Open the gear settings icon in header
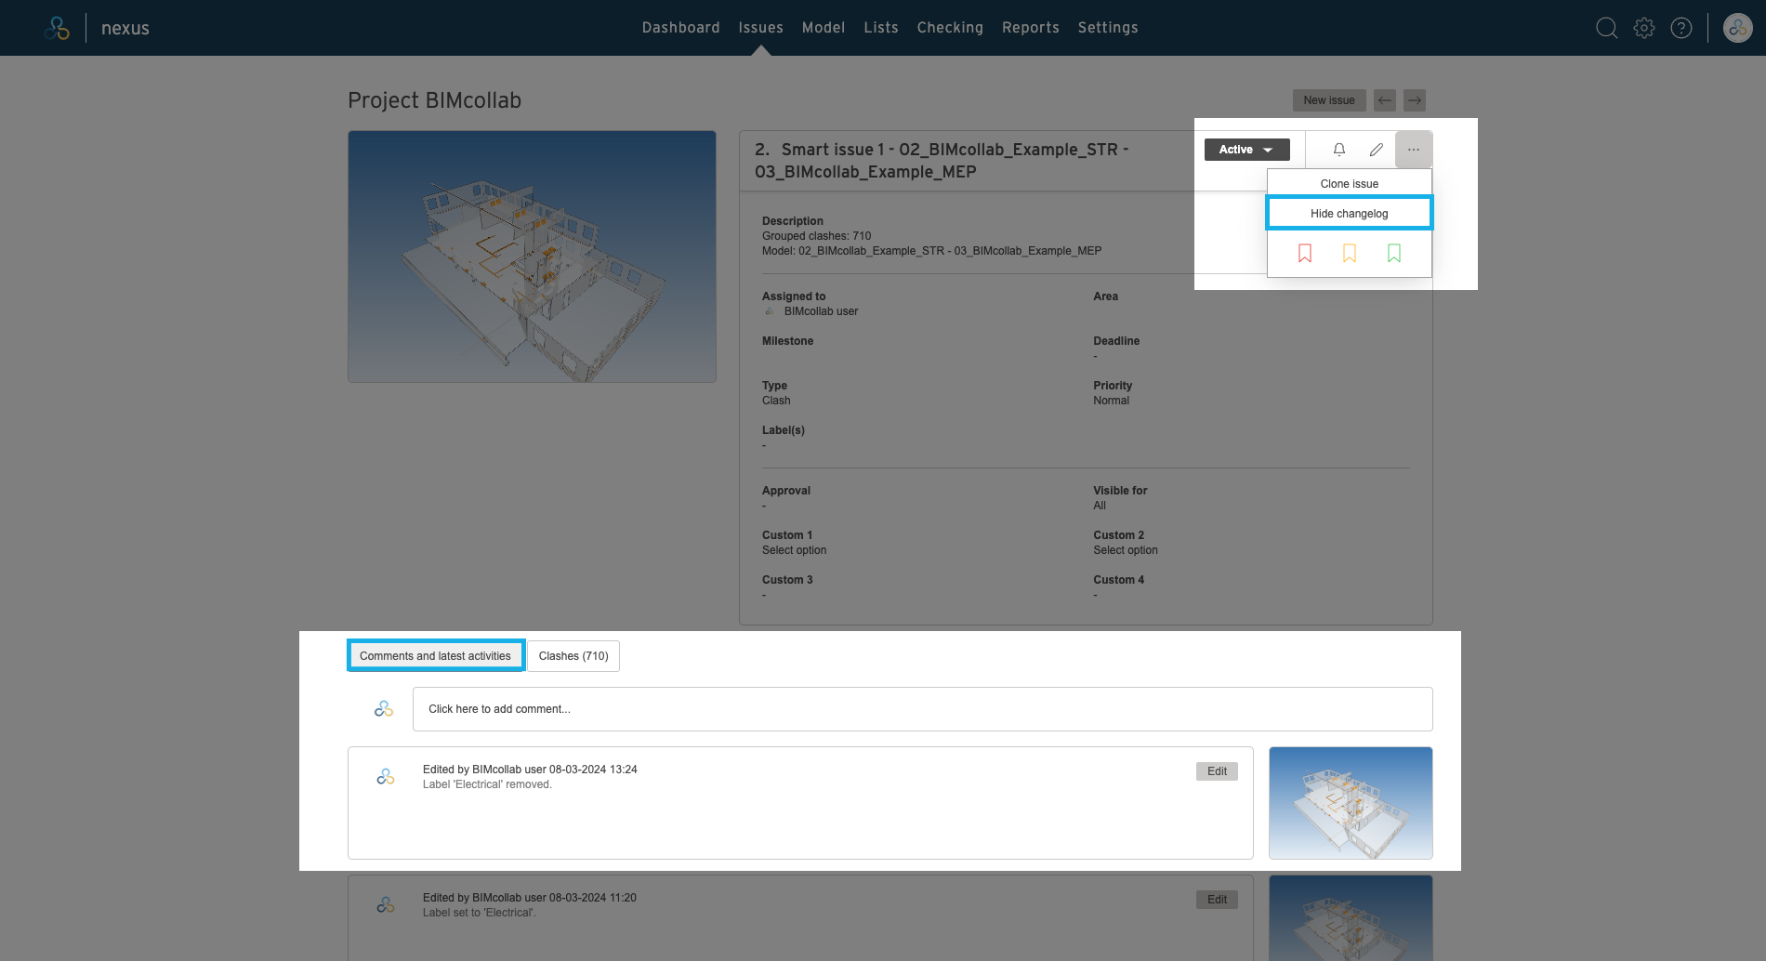 (x=1644, y=28)
